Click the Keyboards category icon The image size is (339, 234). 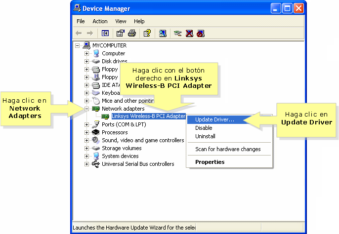pos(96,93)
